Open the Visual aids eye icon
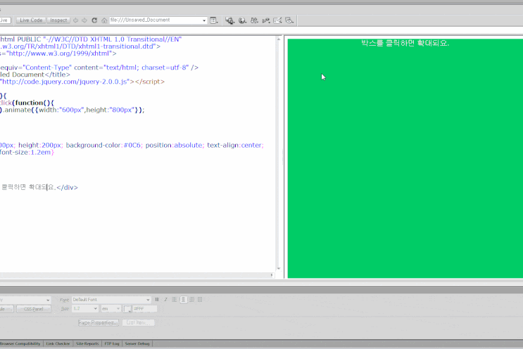This screenshot has height=349, width=523. [x=289, y=20]
